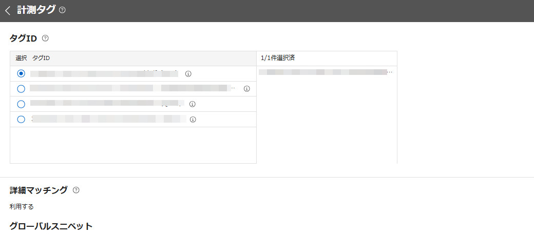Select the third tag ID radio button
This screenshot has height=234, width=534.
click(21, 104)
